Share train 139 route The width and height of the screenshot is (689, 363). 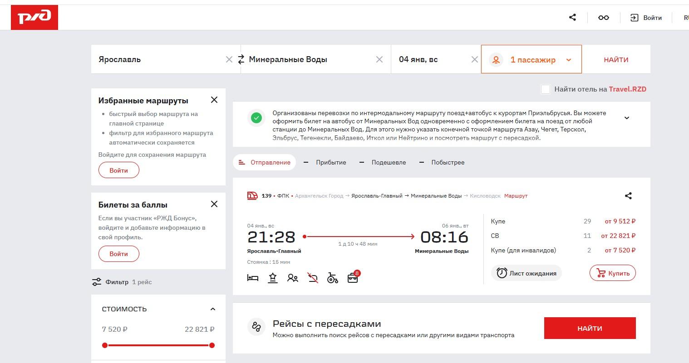click(628, 196)
